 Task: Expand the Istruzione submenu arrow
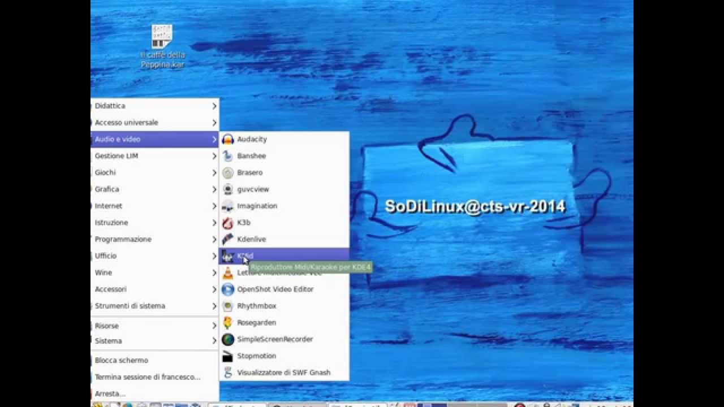coord(214,223)
